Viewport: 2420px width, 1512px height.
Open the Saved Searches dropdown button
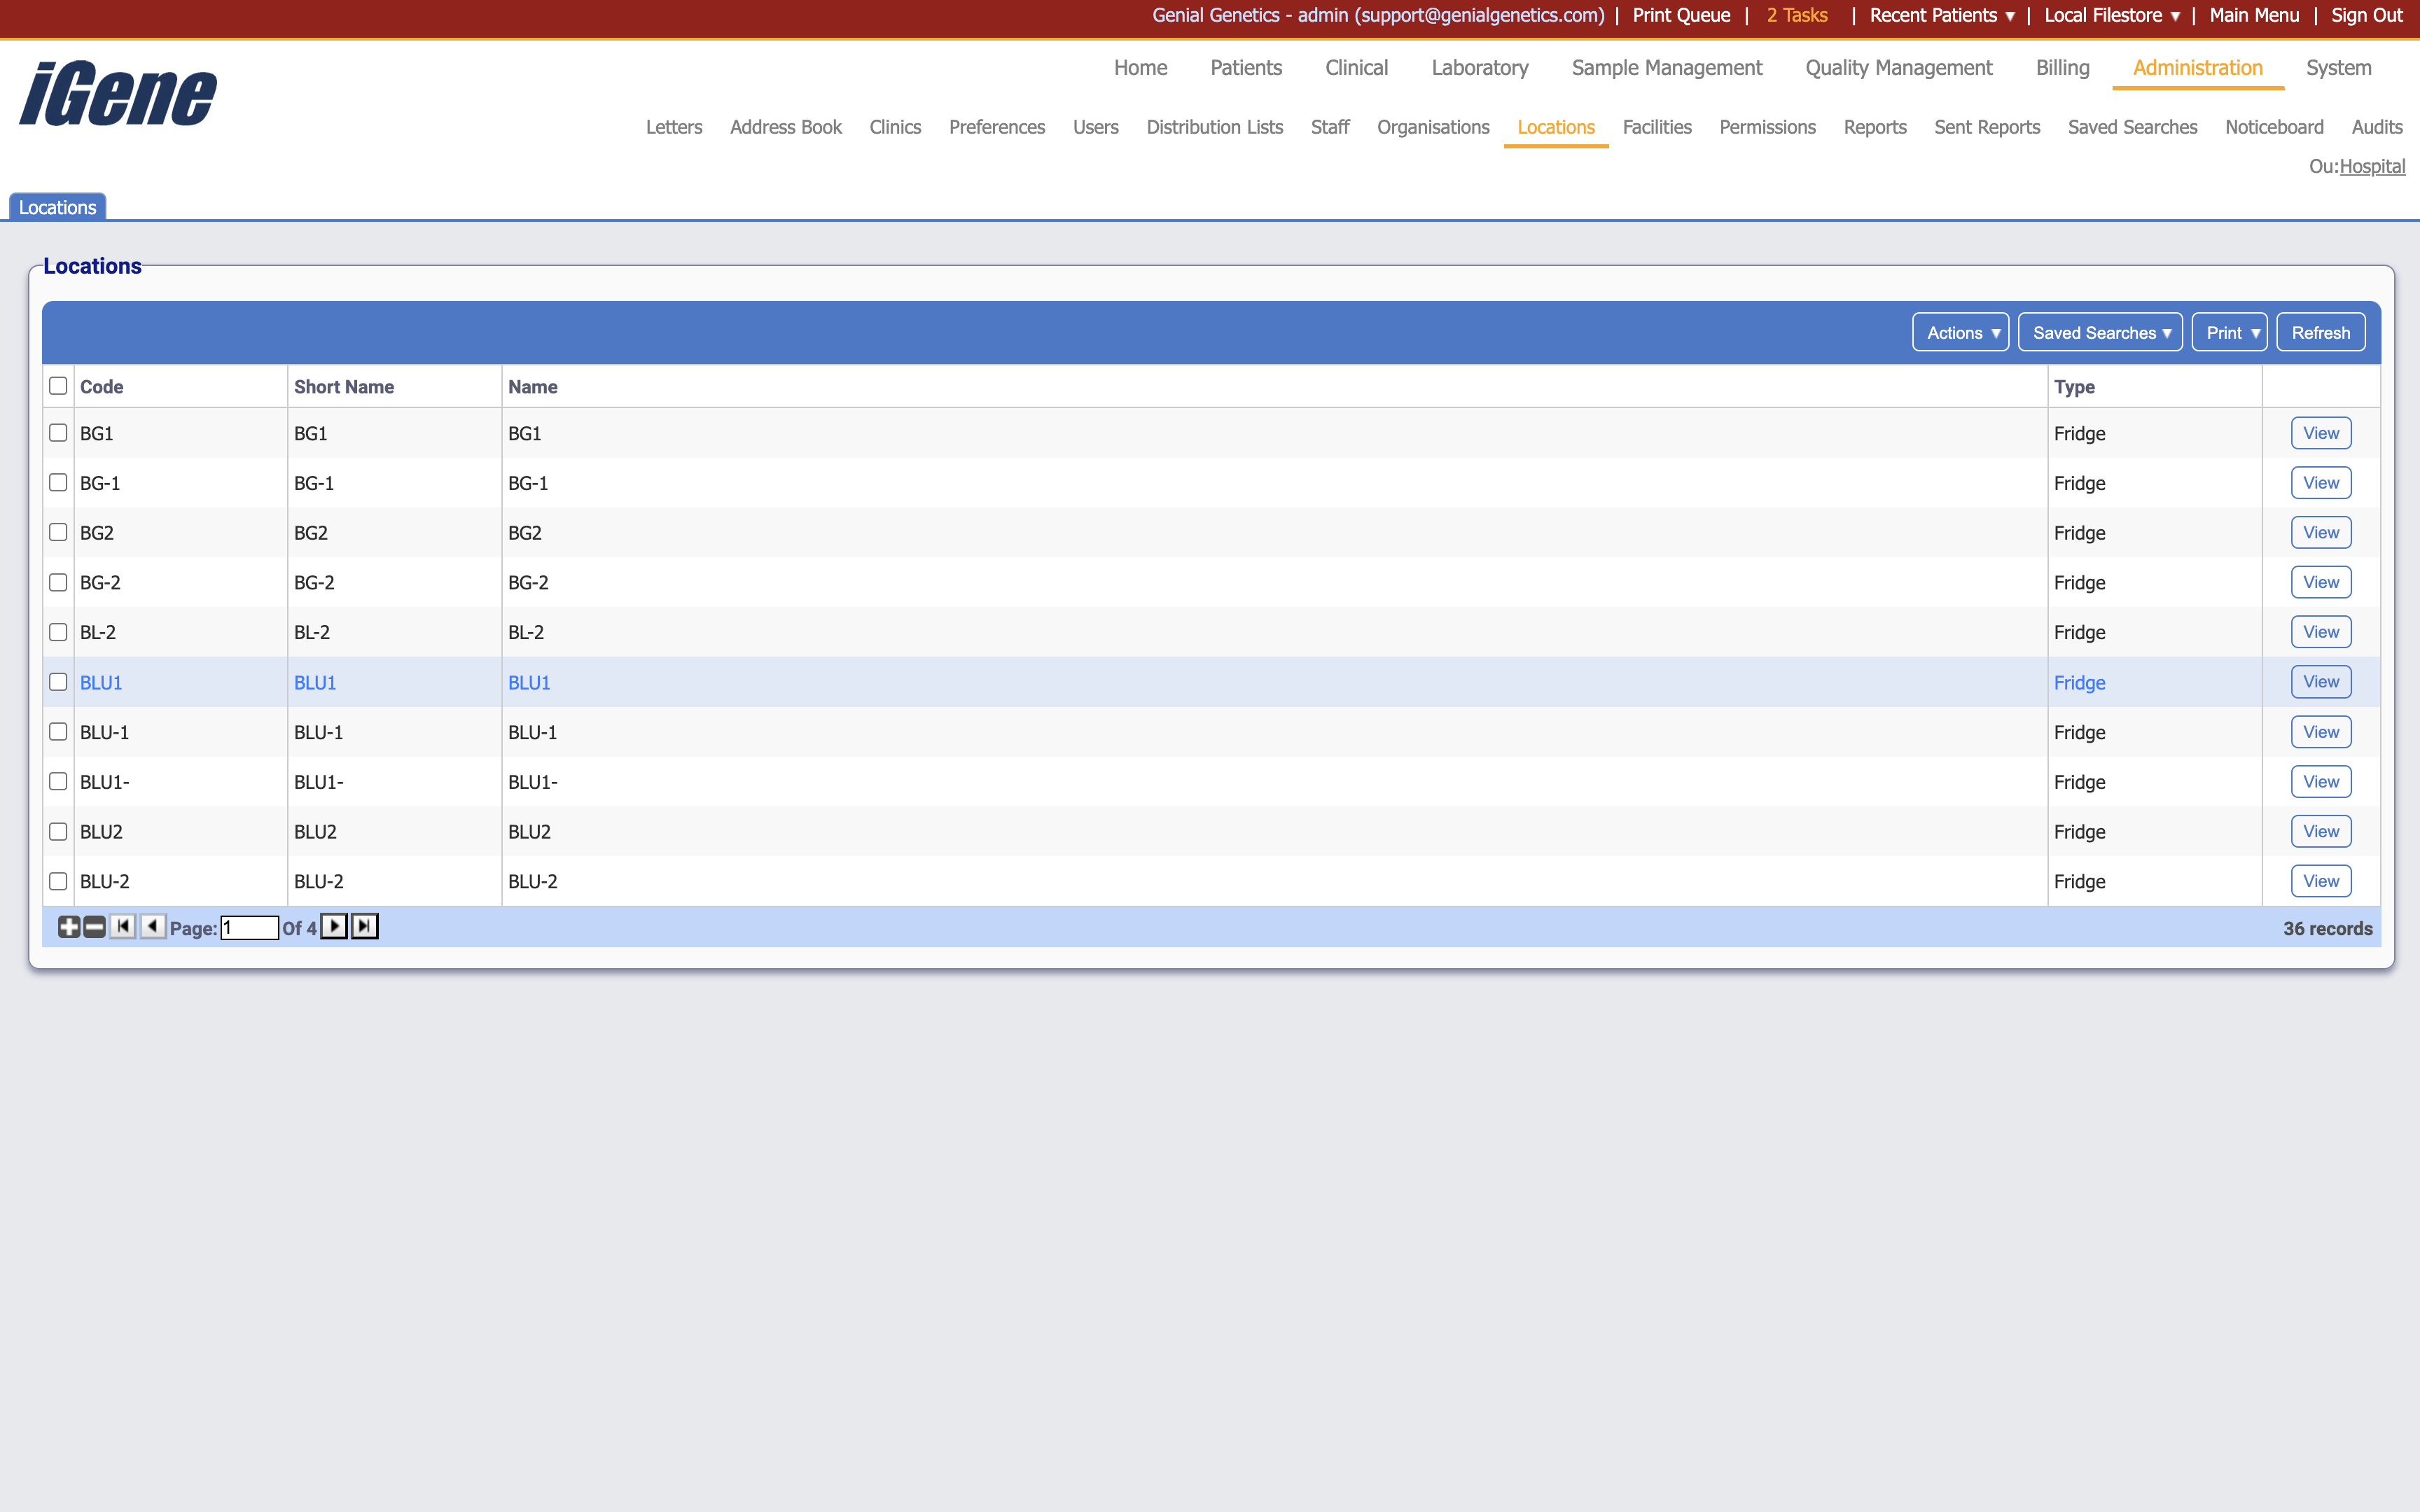coord(2099,333)
